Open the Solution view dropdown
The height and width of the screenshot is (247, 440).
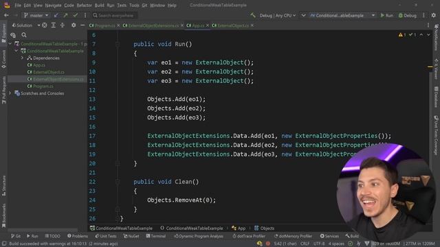(x=26, y=25)
